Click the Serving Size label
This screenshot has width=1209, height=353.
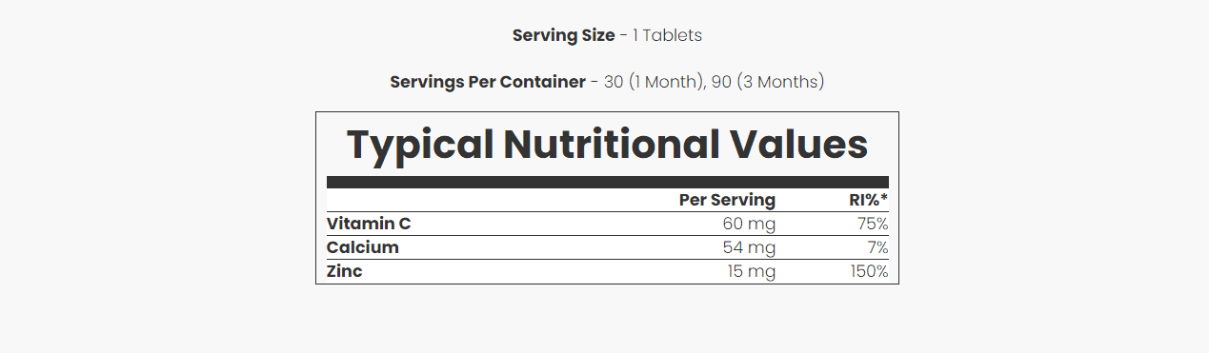click(x=564, y=35)
